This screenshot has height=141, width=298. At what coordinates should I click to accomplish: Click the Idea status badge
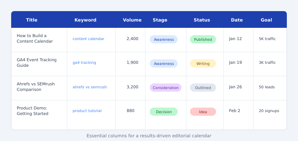[203, 112]
